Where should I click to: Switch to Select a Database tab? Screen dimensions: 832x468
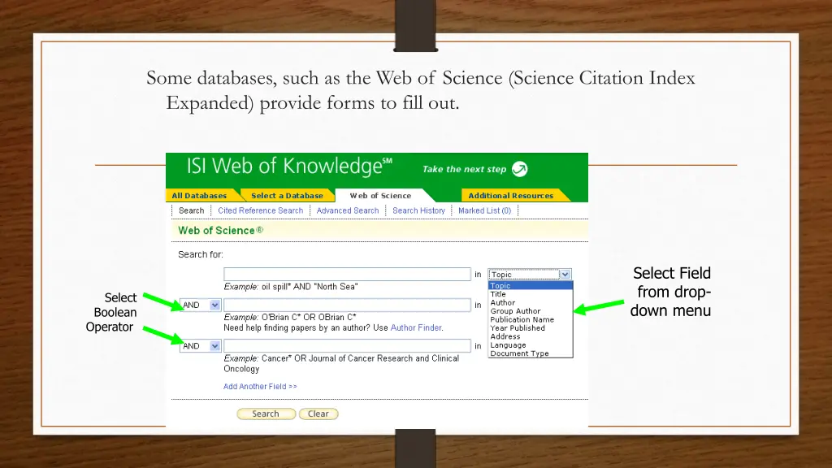(x=287, y=195)
